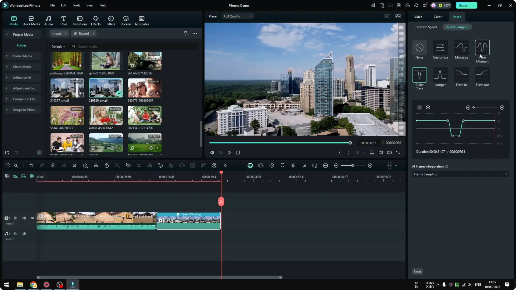
Task: Expand the AI Frame Interpolation dropdown
Action: 460,174
